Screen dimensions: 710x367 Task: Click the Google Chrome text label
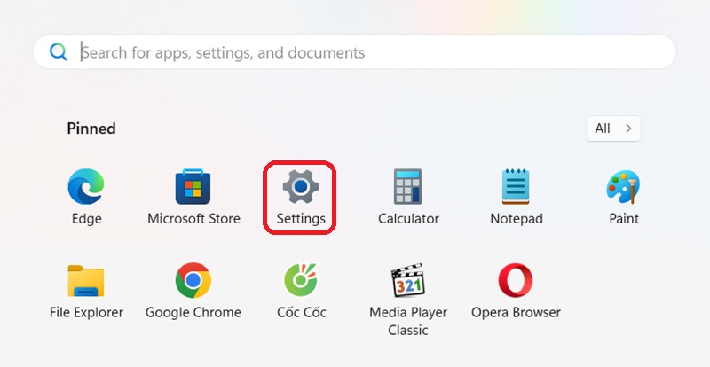193,312
